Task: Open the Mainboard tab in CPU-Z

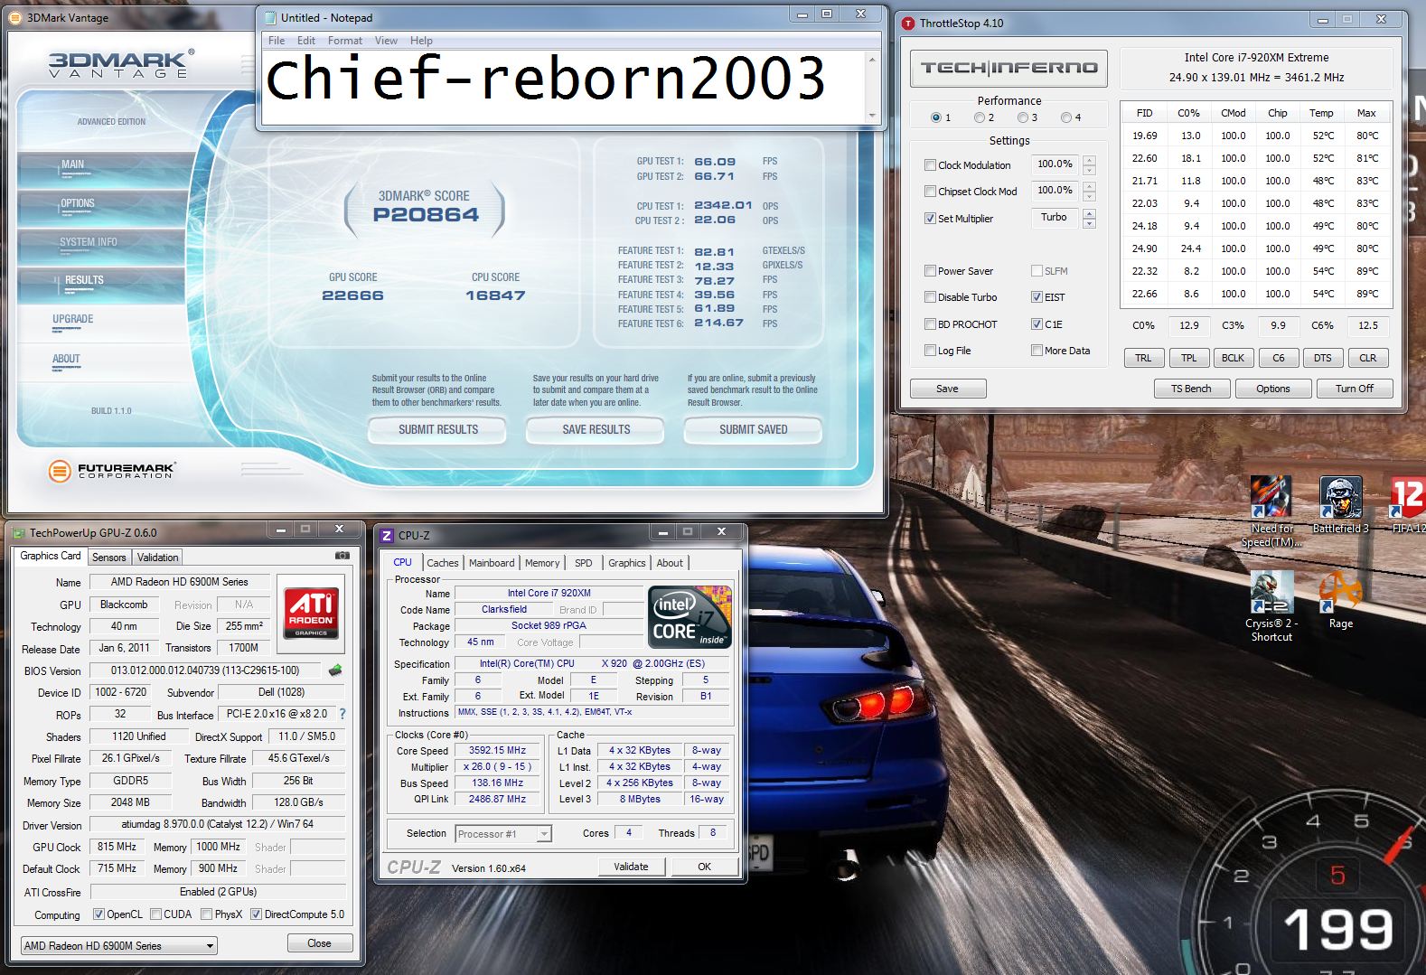Action: point(492,562)
